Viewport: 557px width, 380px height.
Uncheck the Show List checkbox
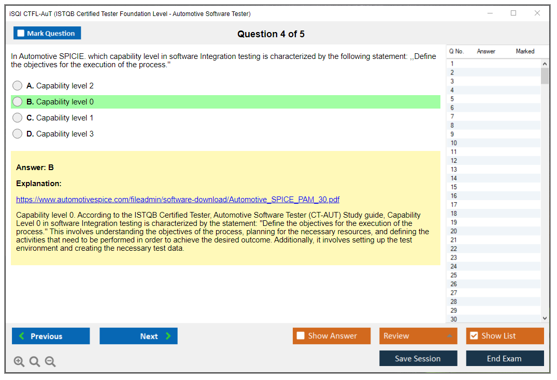tap(474, 336)
